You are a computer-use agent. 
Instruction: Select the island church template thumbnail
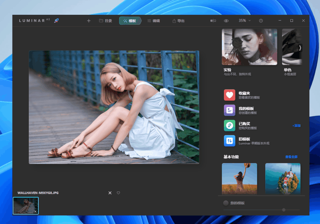(x=283, y=179)
